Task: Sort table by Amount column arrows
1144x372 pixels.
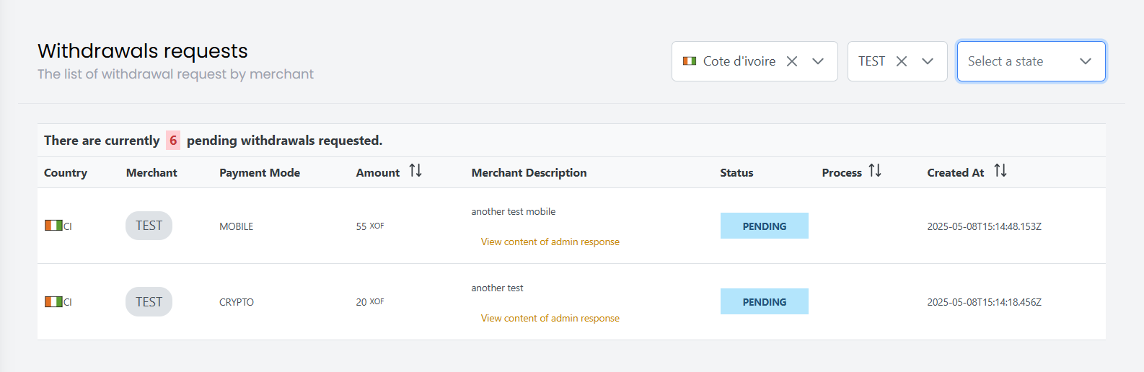Action: pos(415,171)
